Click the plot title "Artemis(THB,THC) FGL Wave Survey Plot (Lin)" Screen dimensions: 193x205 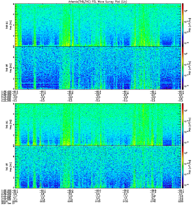click(x=98, y=2)
